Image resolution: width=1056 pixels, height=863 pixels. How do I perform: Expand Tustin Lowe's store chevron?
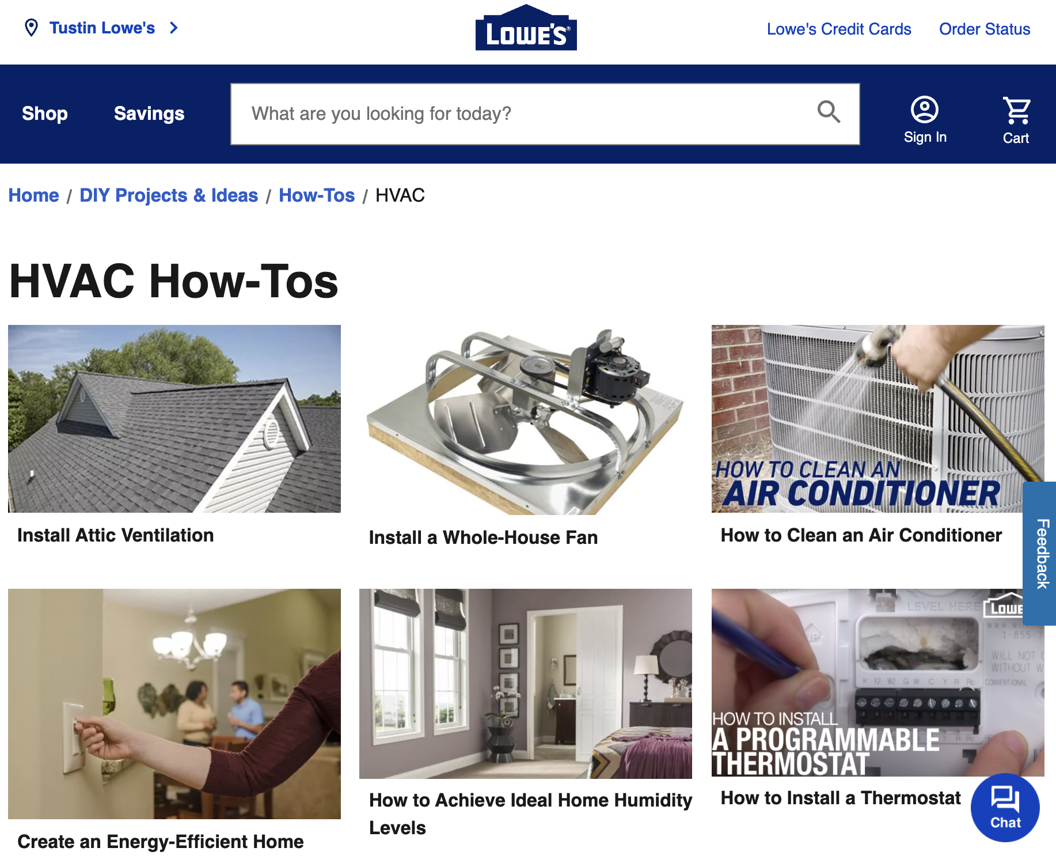[x=174, y=28]
